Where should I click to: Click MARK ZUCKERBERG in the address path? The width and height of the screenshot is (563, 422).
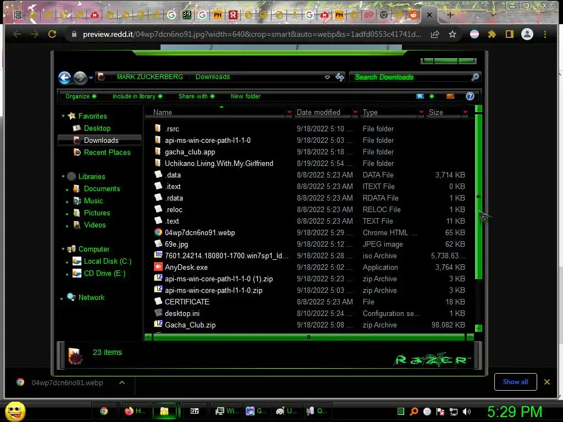[x=150, y=77]
